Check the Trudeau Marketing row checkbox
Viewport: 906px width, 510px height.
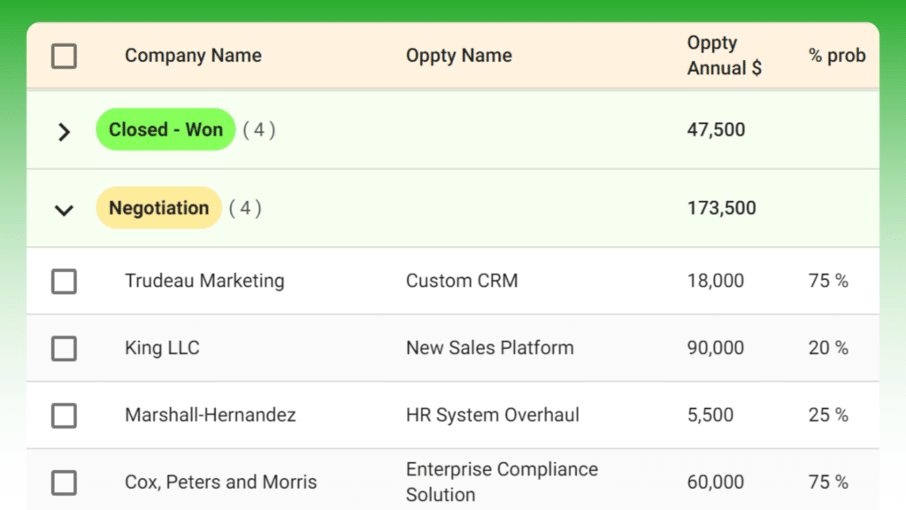pyautogui.click(x=64, y=281)
